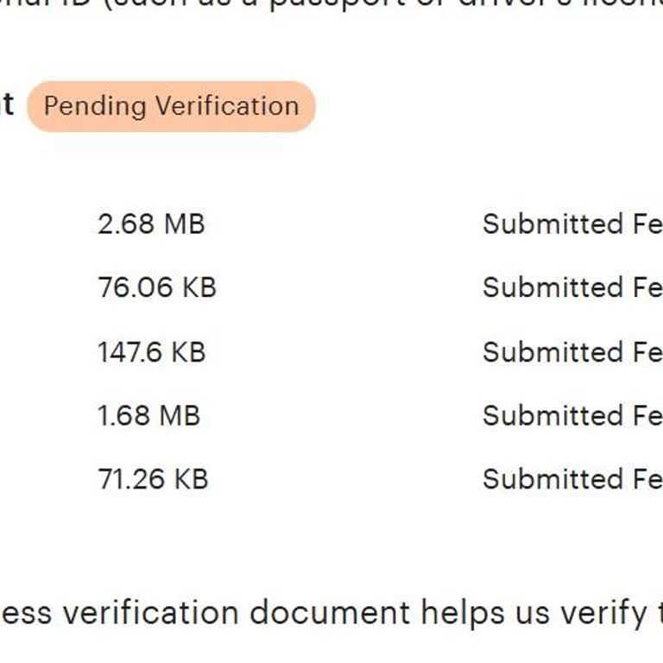Select the 76.06 KB file size entry
The width and height of the screenshot is (663, 663).
point(156,287)
